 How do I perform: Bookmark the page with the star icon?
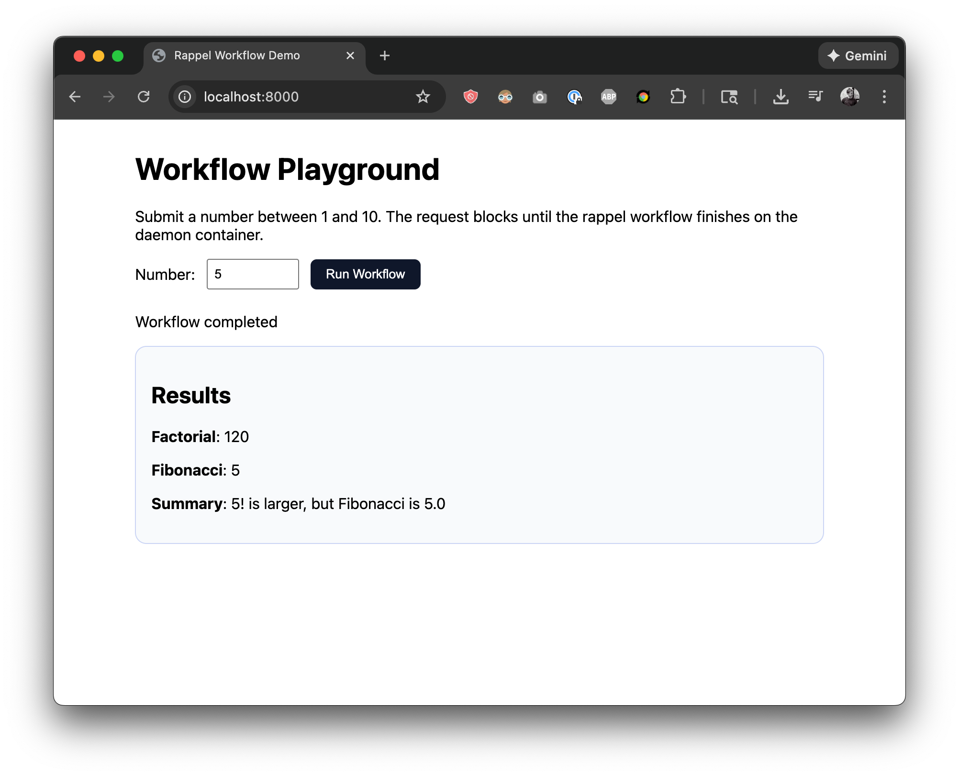click(x=423, y=97)
